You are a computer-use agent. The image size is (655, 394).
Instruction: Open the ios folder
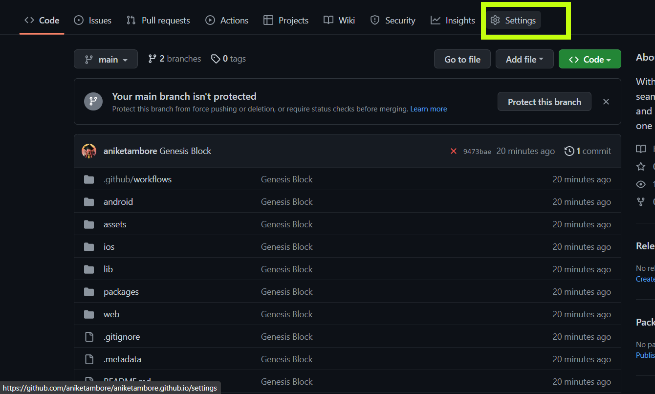109,247
